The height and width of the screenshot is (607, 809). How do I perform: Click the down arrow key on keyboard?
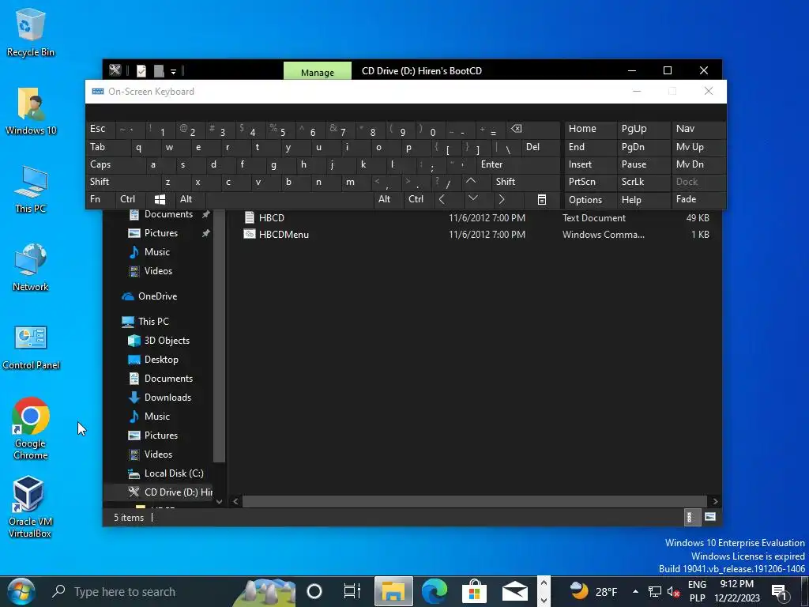472,199
